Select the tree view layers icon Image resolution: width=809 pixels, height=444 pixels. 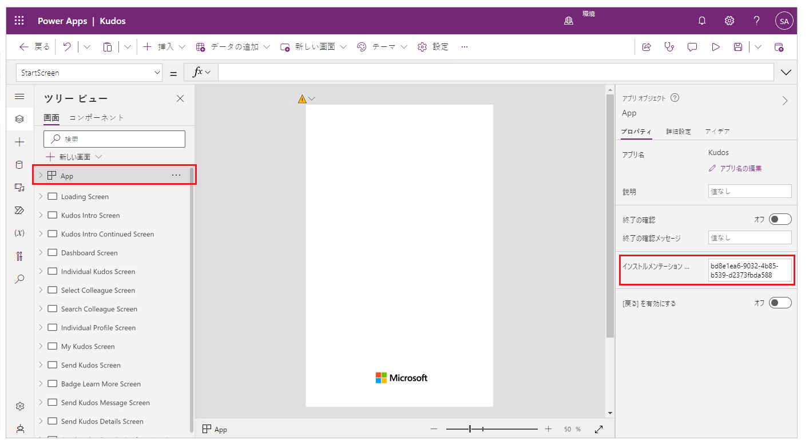(x=19, y=119)
